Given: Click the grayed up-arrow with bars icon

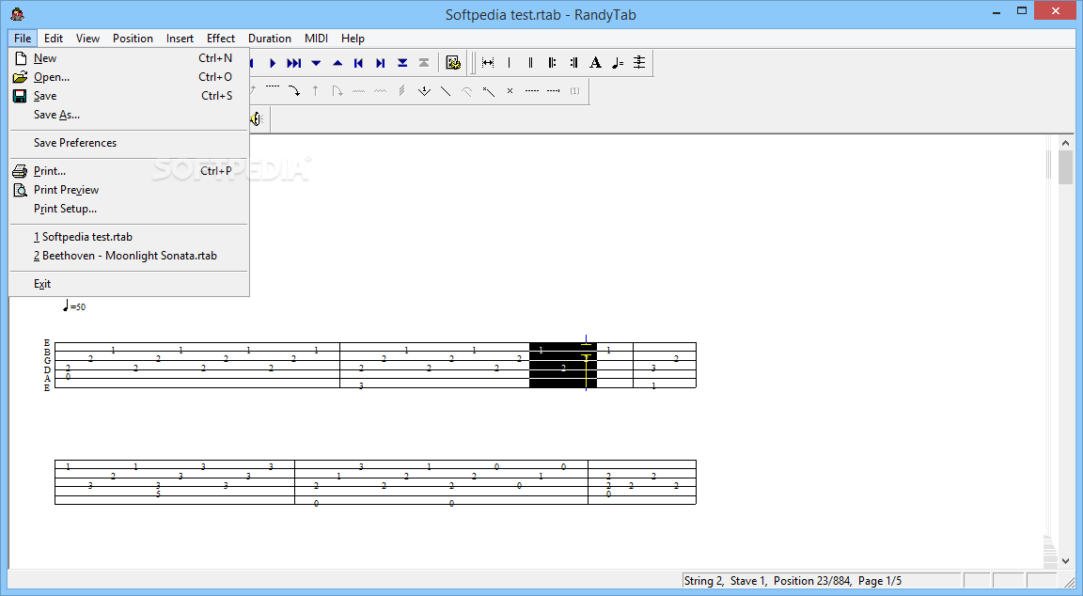Looking at the screenshot, I should click(x=423, y=63).
